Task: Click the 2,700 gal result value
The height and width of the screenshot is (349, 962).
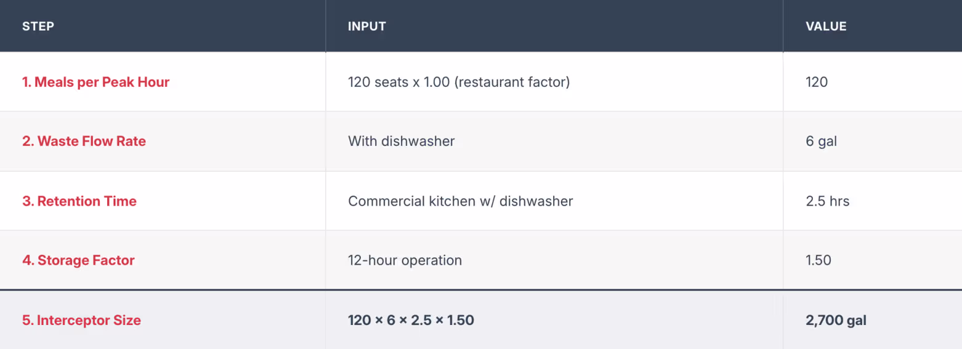Action: coord(836,321)
